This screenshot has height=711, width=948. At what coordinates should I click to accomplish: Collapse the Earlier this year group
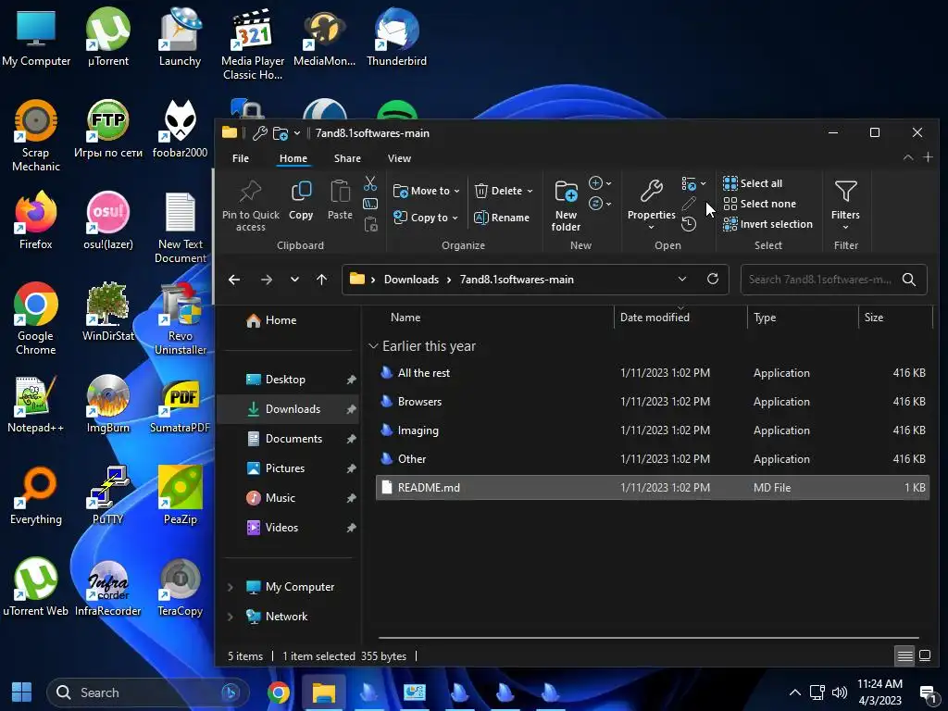click(x=373, y=346)
